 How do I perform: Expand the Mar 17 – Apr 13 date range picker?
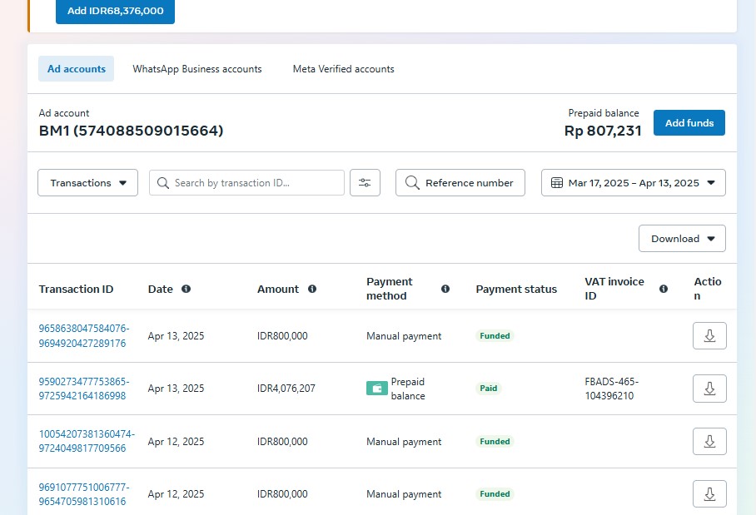pyautogui.click(x=633, y=183)
